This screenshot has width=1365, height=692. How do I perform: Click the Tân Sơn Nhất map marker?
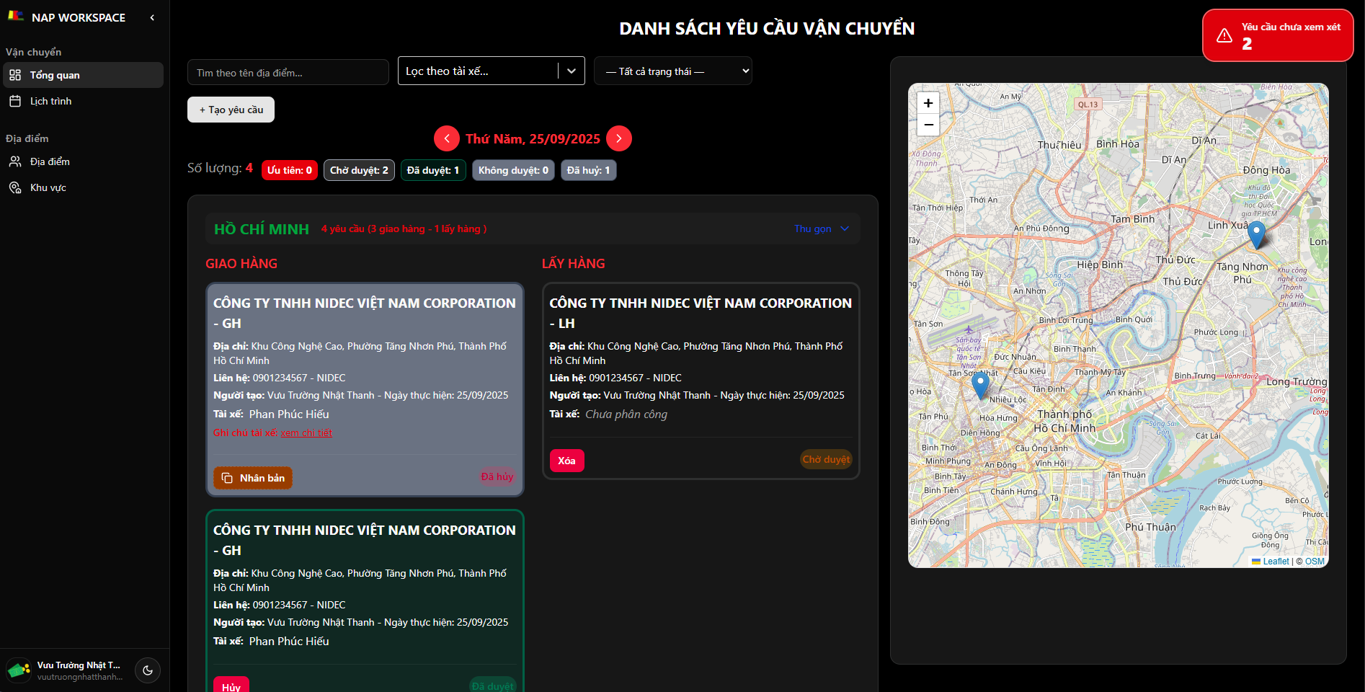[980, 385]
